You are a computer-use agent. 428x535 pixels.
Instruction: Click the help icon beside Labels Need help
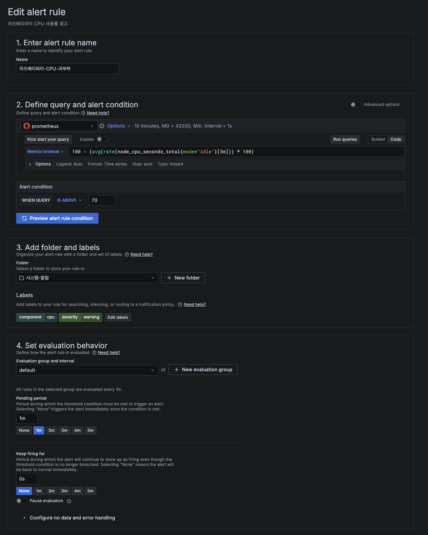[x=180, y=305]
